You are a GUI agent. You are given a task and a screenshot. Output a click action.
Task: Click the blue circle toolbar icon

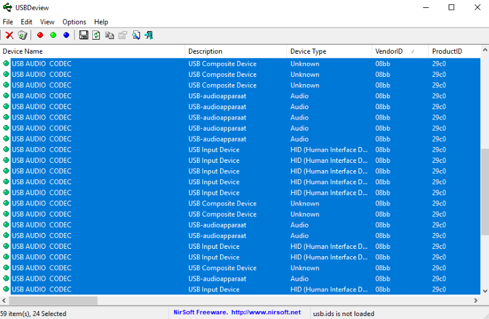(x=66, y=35)
